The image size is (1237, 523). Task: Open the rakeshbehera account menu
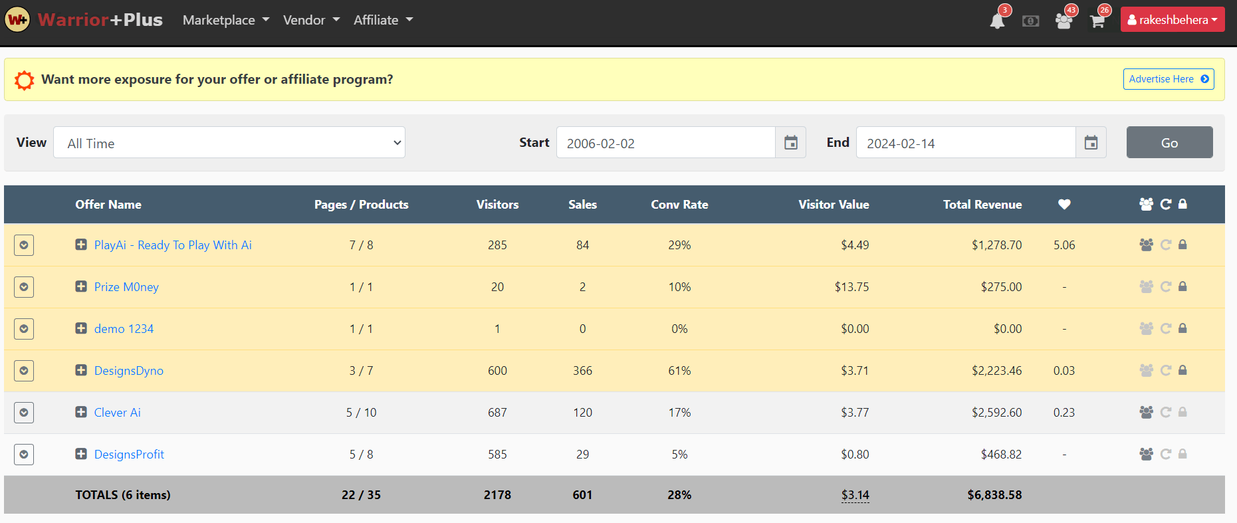[x=1173, y=19]
